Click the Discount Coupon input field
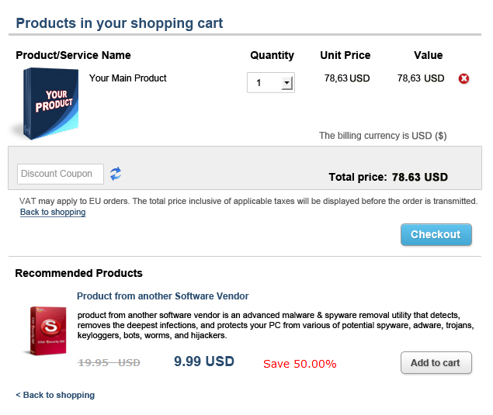The image size is (493, 415). tap(61, 174)
